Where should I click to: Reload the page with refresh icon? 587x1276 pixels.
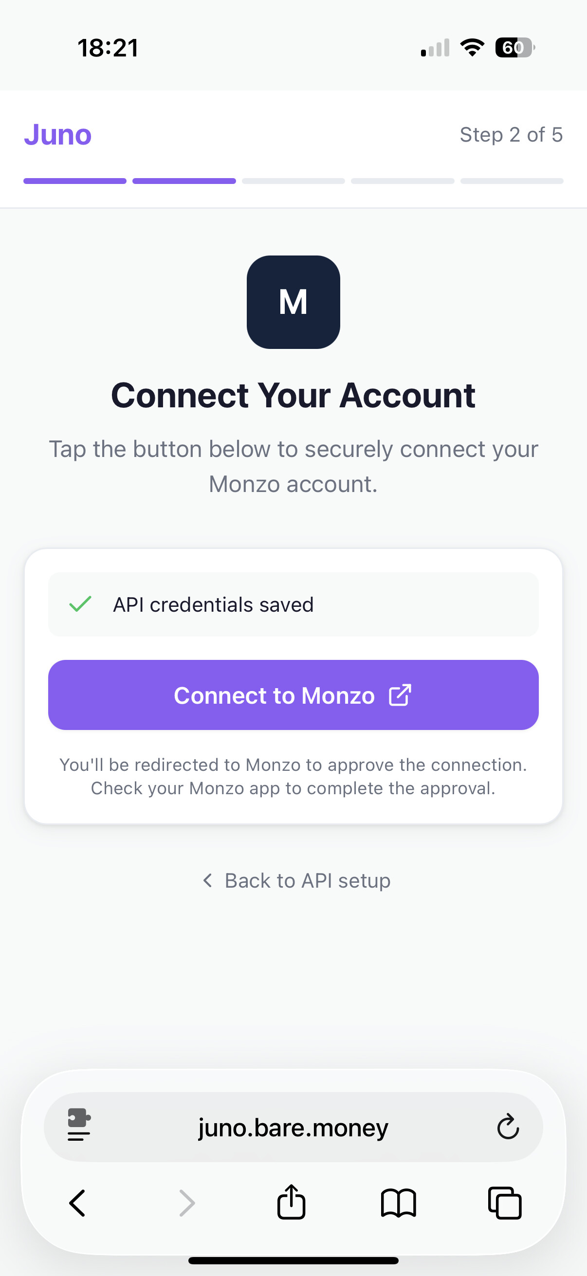[507, 1127]
